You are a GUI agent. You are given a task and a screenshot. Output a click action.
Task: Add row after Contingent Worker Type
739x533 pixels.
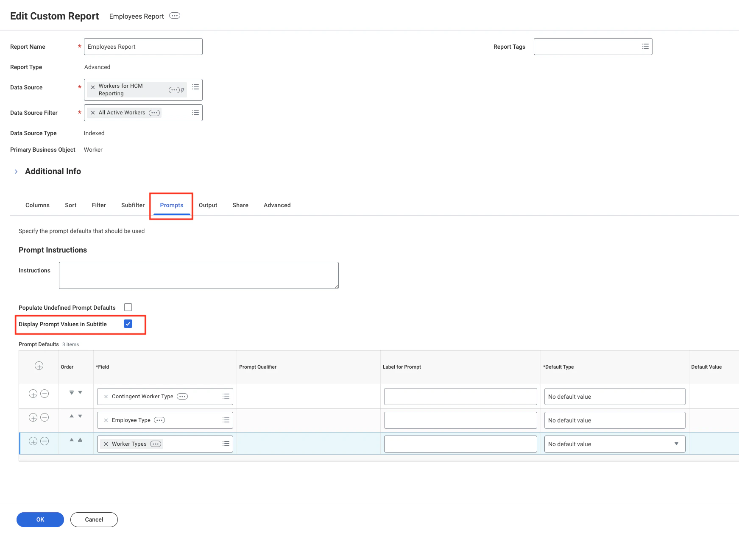(x=33, y=394)
